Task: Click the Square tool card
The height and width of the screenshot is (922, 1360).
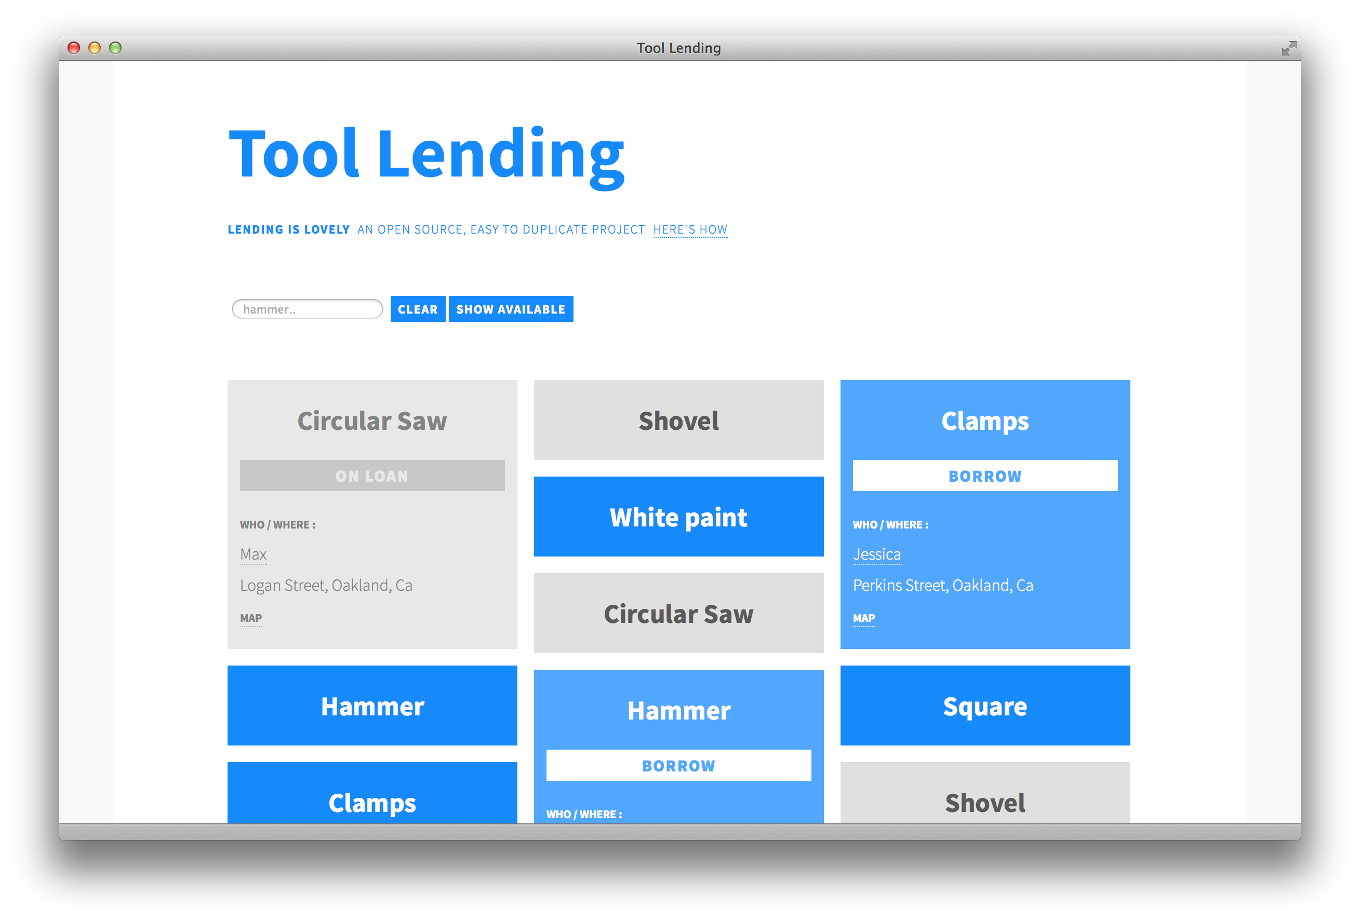Action: tap(985, 704)
